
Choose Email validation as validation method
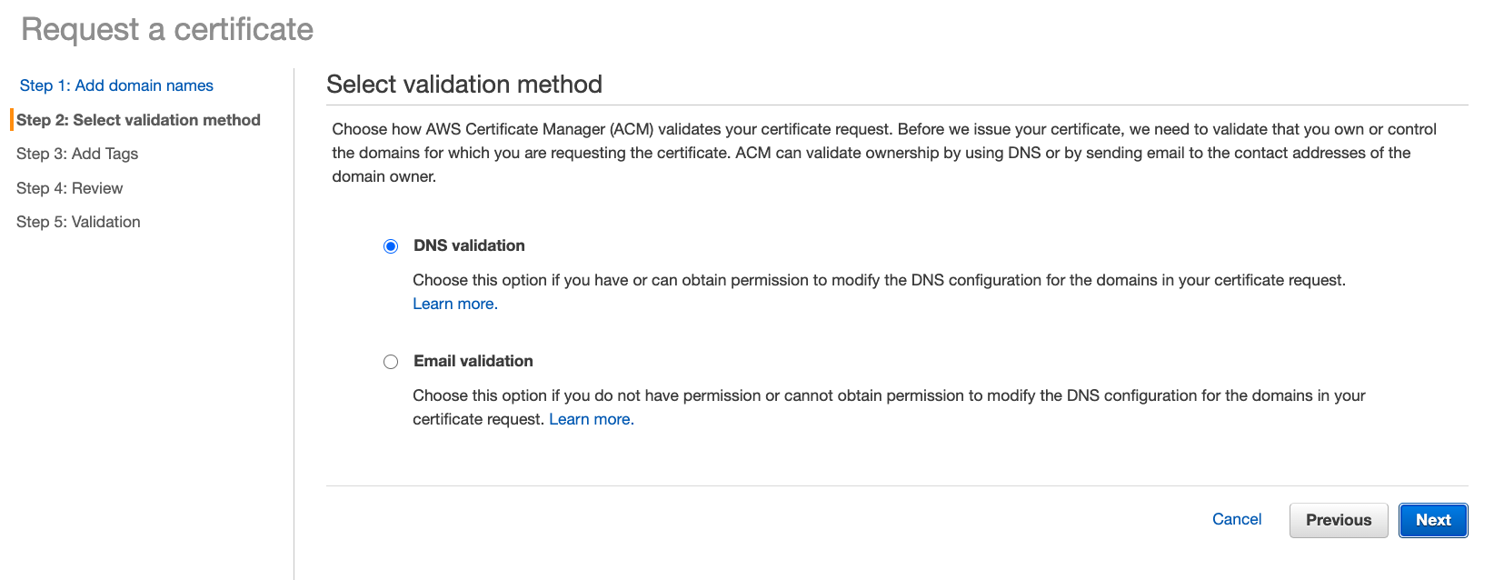390,361
